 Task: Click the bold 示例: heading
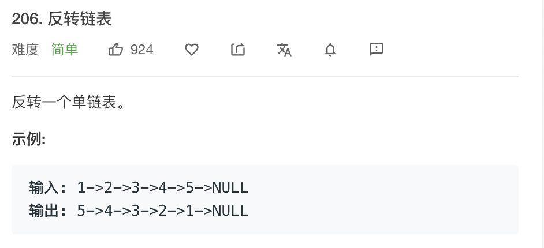tap(29, 139)
